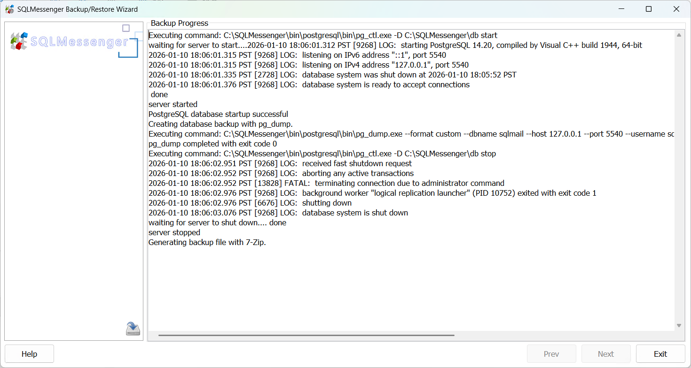The width and height of the screenshot is (691, 368).
Task: Click the small square outline above the logo
Action: [x=126, y=28]
